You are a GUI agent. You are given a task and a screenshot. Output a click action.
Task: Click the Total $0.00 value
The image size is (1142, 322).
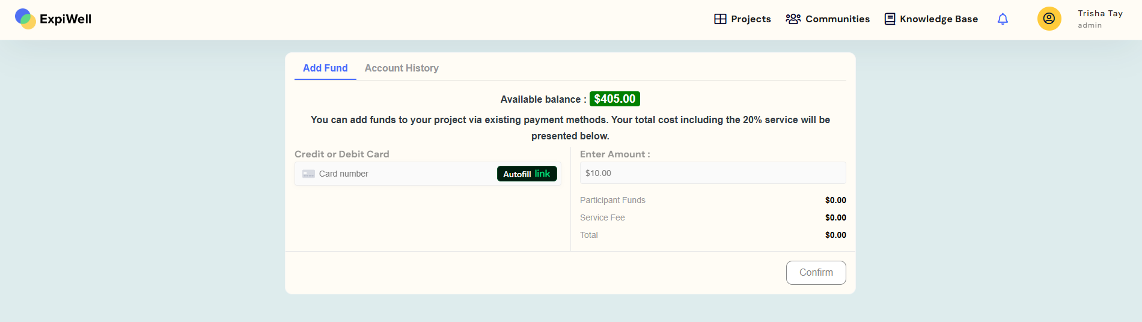point(835,235)
